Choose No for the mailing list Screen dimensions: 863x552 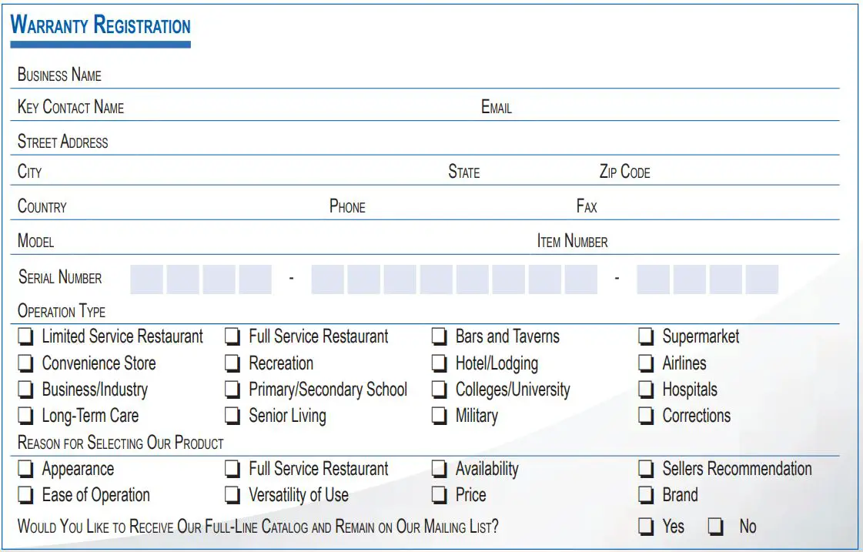[716, 527]
